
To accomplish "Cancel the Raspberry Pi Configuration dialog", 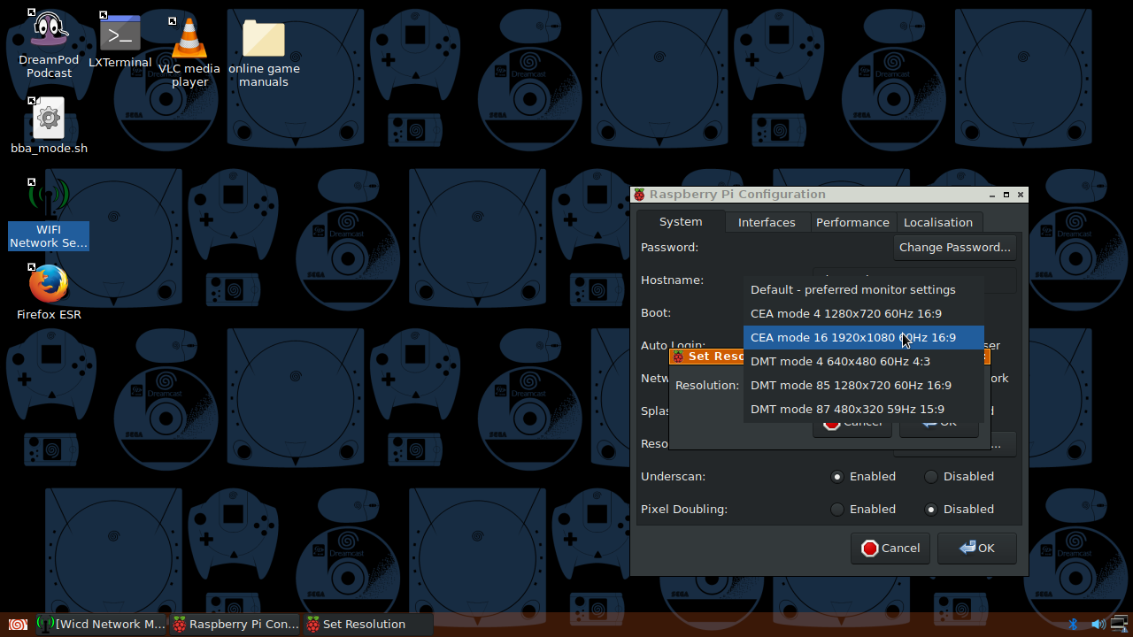I will 890,548.
